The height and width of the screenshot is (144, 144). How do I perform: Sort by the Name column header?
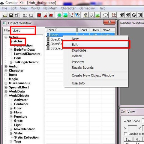(x=108, y=30)
